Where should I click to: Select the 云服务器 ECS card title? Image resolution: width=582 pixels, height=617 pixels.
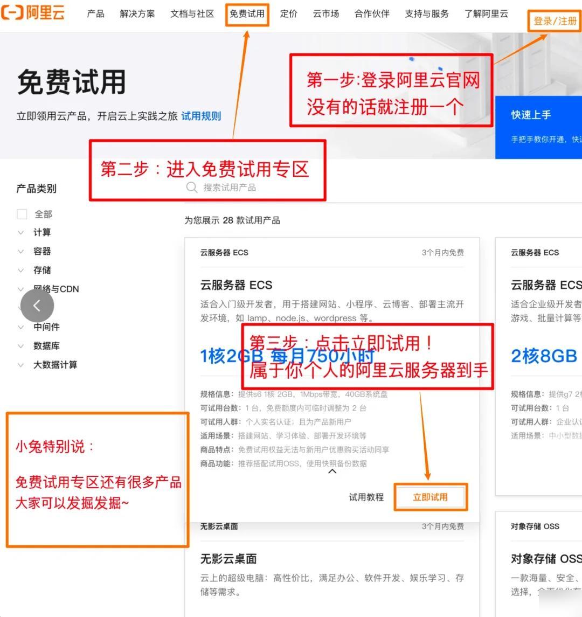pos(236,285)
